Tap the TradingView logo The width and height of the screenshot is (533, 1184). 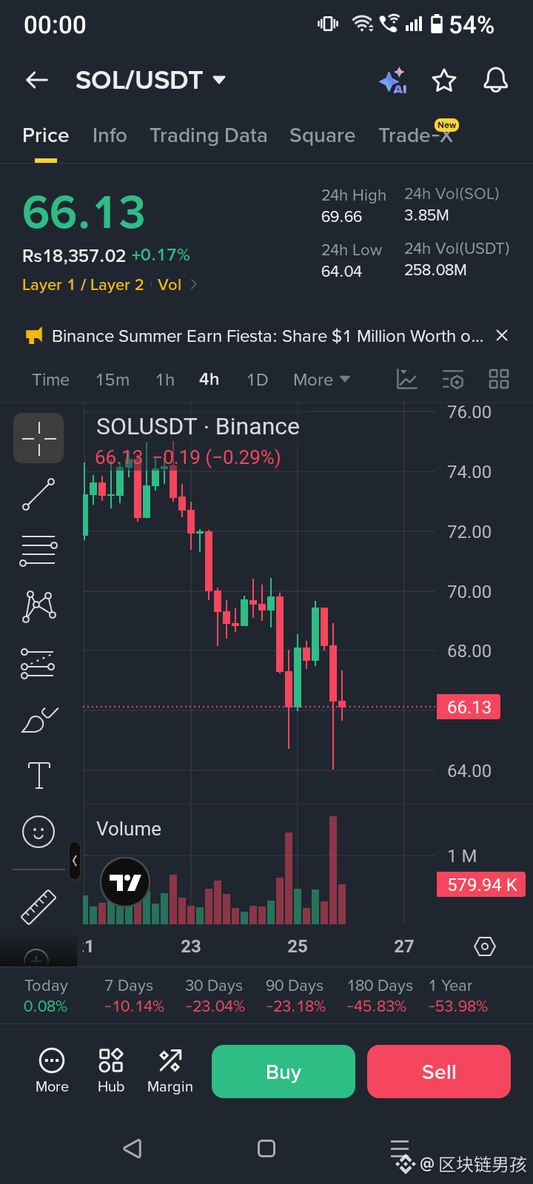click(125, 882)
